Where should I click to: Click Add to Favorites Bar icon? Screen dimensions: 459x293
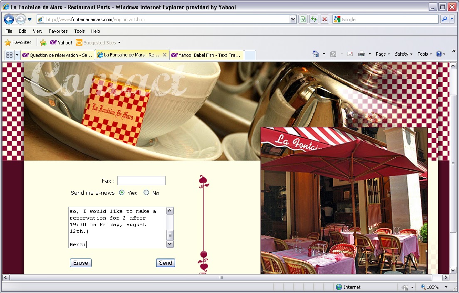click(x=43, y=43)
